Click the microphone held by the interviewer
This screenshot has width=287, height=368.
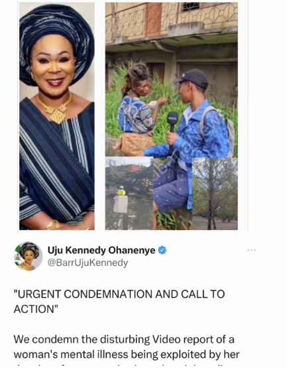tap(173, 121)
